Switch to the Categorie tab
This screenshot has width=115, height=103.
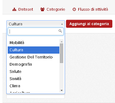[x=53, y=9]
